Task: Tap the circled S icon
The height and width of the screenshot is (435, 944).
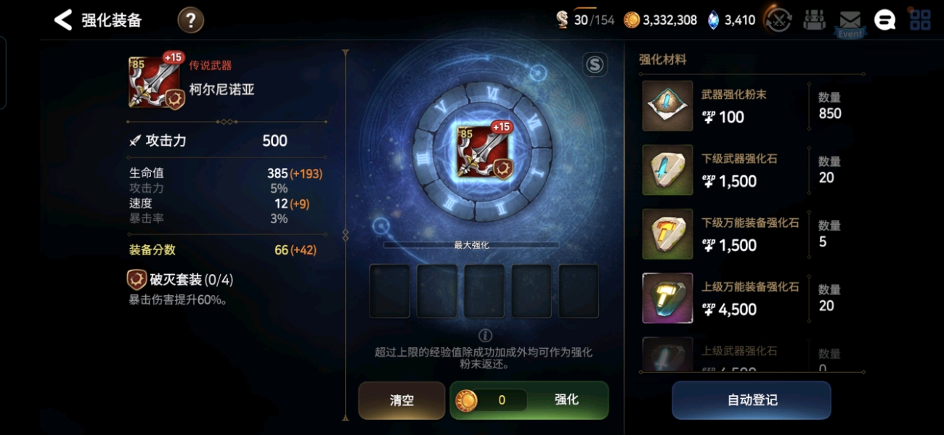Action: point(595,65)
